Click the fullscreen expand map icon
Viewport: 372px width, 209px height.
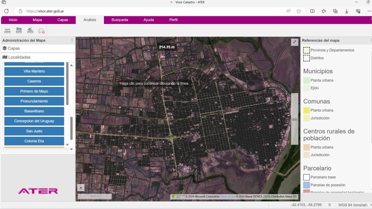click(x=294, y=42)
